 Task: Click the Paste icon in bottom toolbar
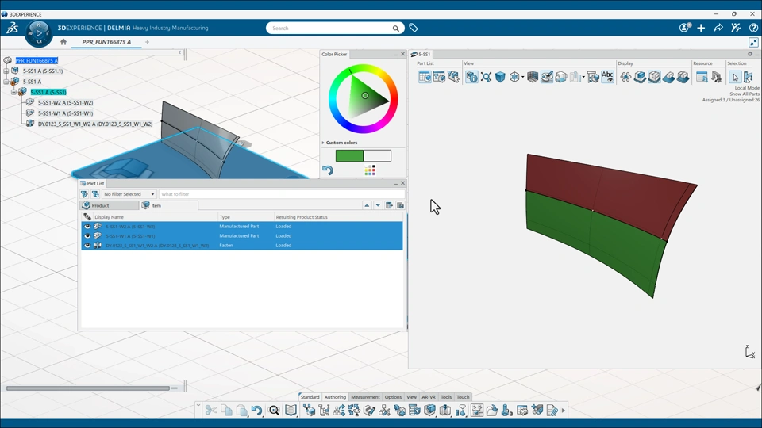tap(241, 411)
